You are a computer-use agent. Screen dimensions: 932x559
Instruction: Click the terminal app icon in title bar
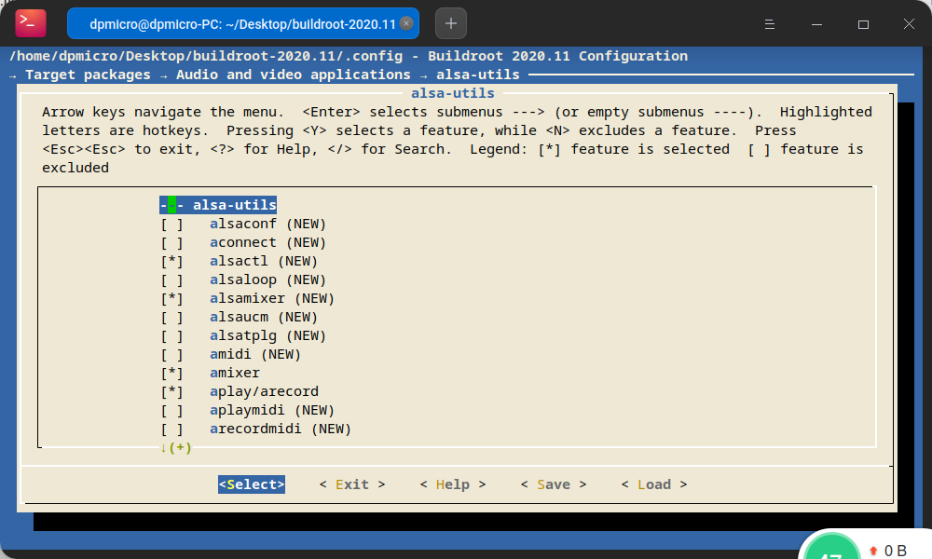point(31,23)
